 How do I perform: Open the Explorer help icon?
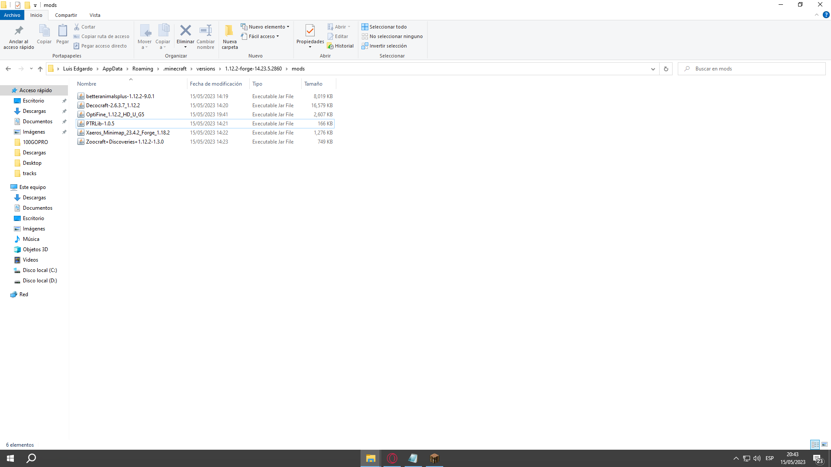point(826,15)
